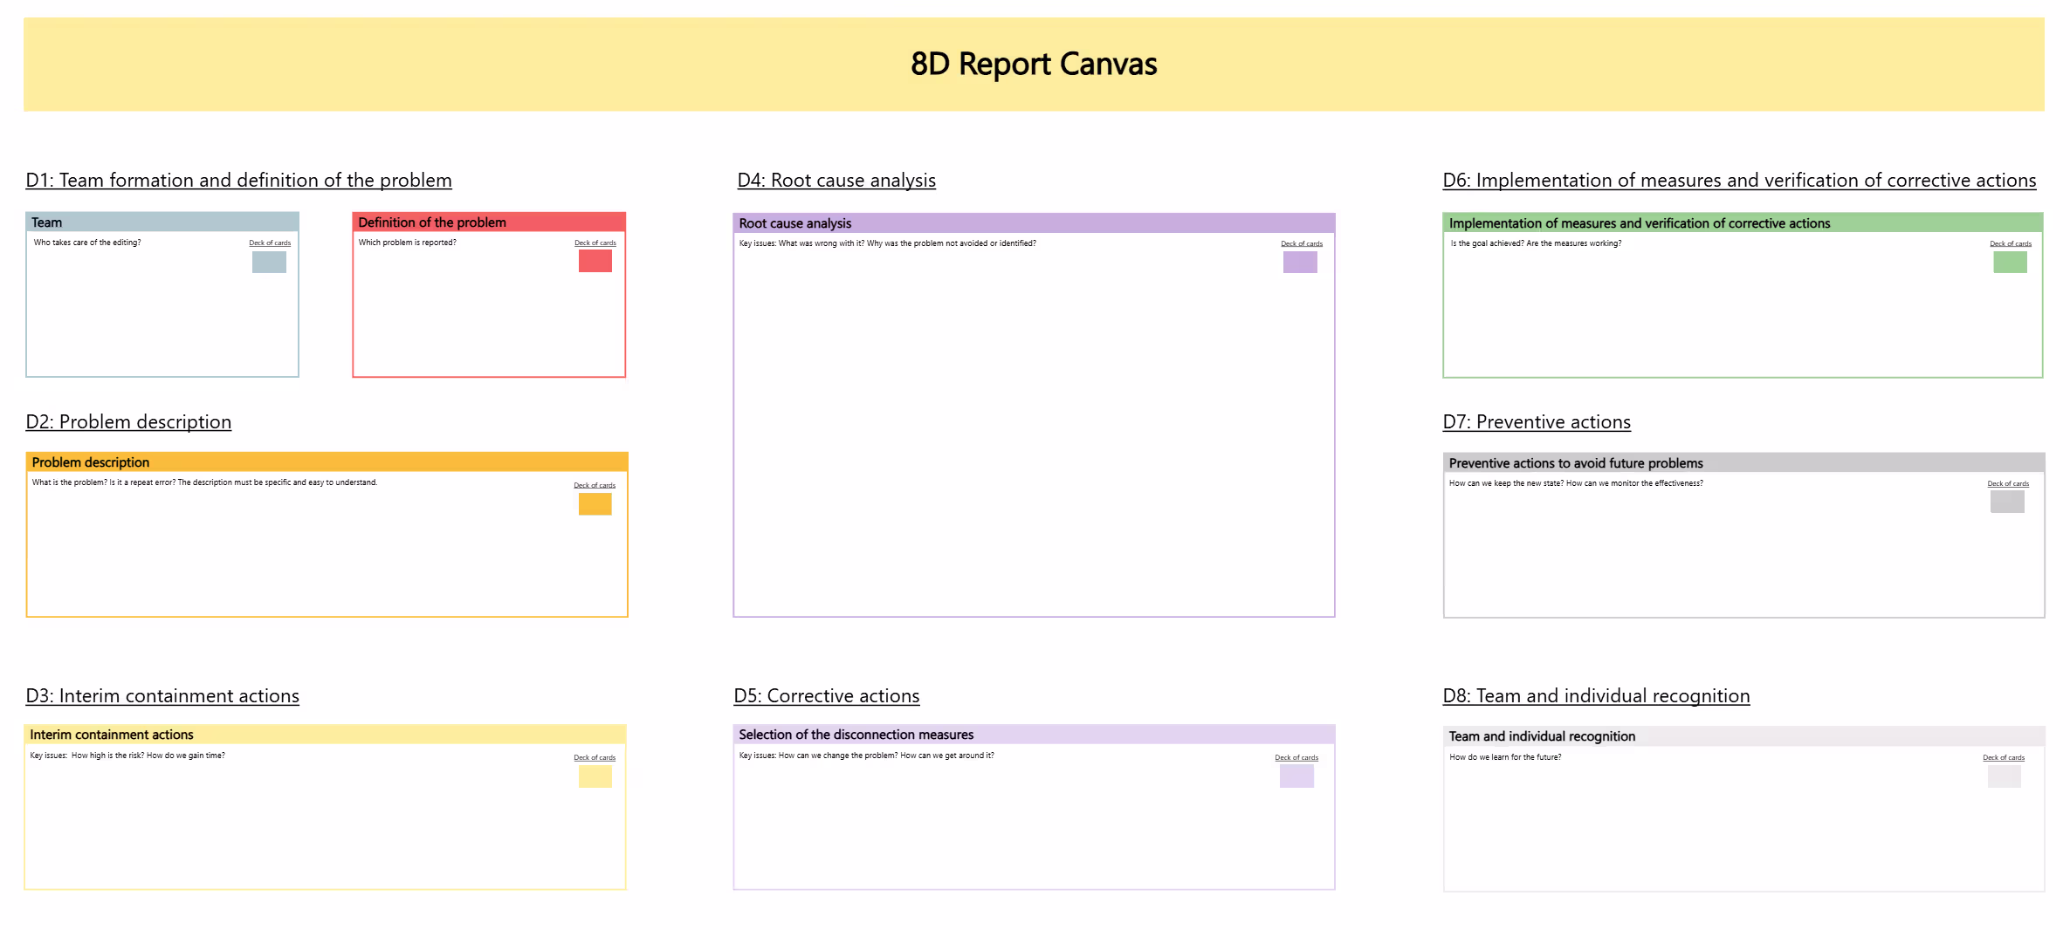2070x930 pixels.
Task: Click Deck of cards link in Root cause analysis
Action: tap(1302, 244)
